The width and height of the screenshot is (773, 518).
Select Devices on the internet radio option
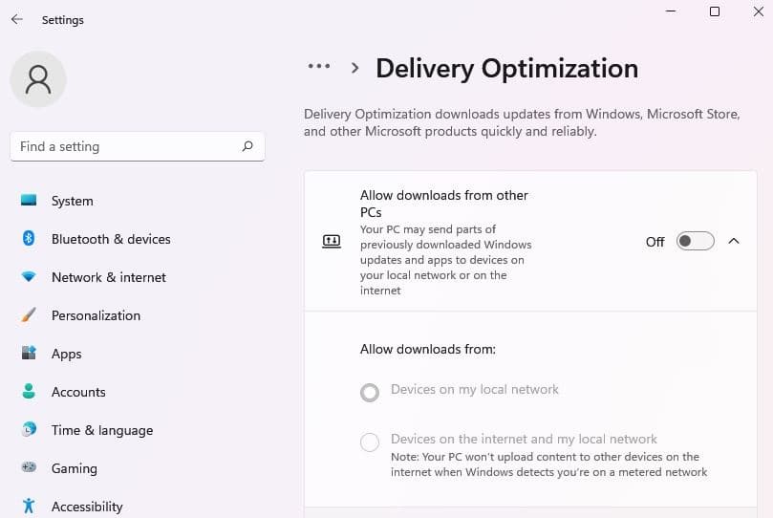point(370,442)
